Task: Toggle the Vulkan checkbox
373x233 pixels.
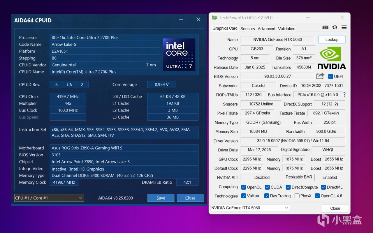Action: [x=244, y=196]
